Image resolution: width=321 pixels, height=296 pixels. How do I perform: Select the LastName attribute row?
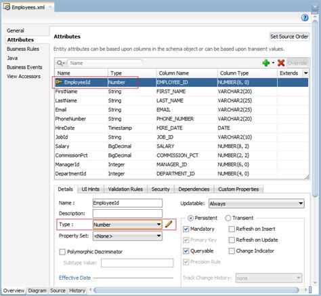[181, 100]
